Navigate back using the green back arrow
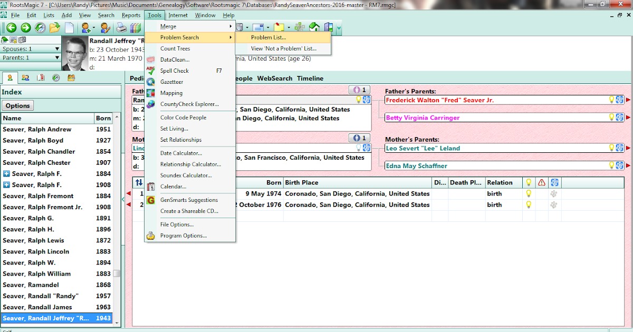This screenshot has width=633, height=332. (12, 28)
